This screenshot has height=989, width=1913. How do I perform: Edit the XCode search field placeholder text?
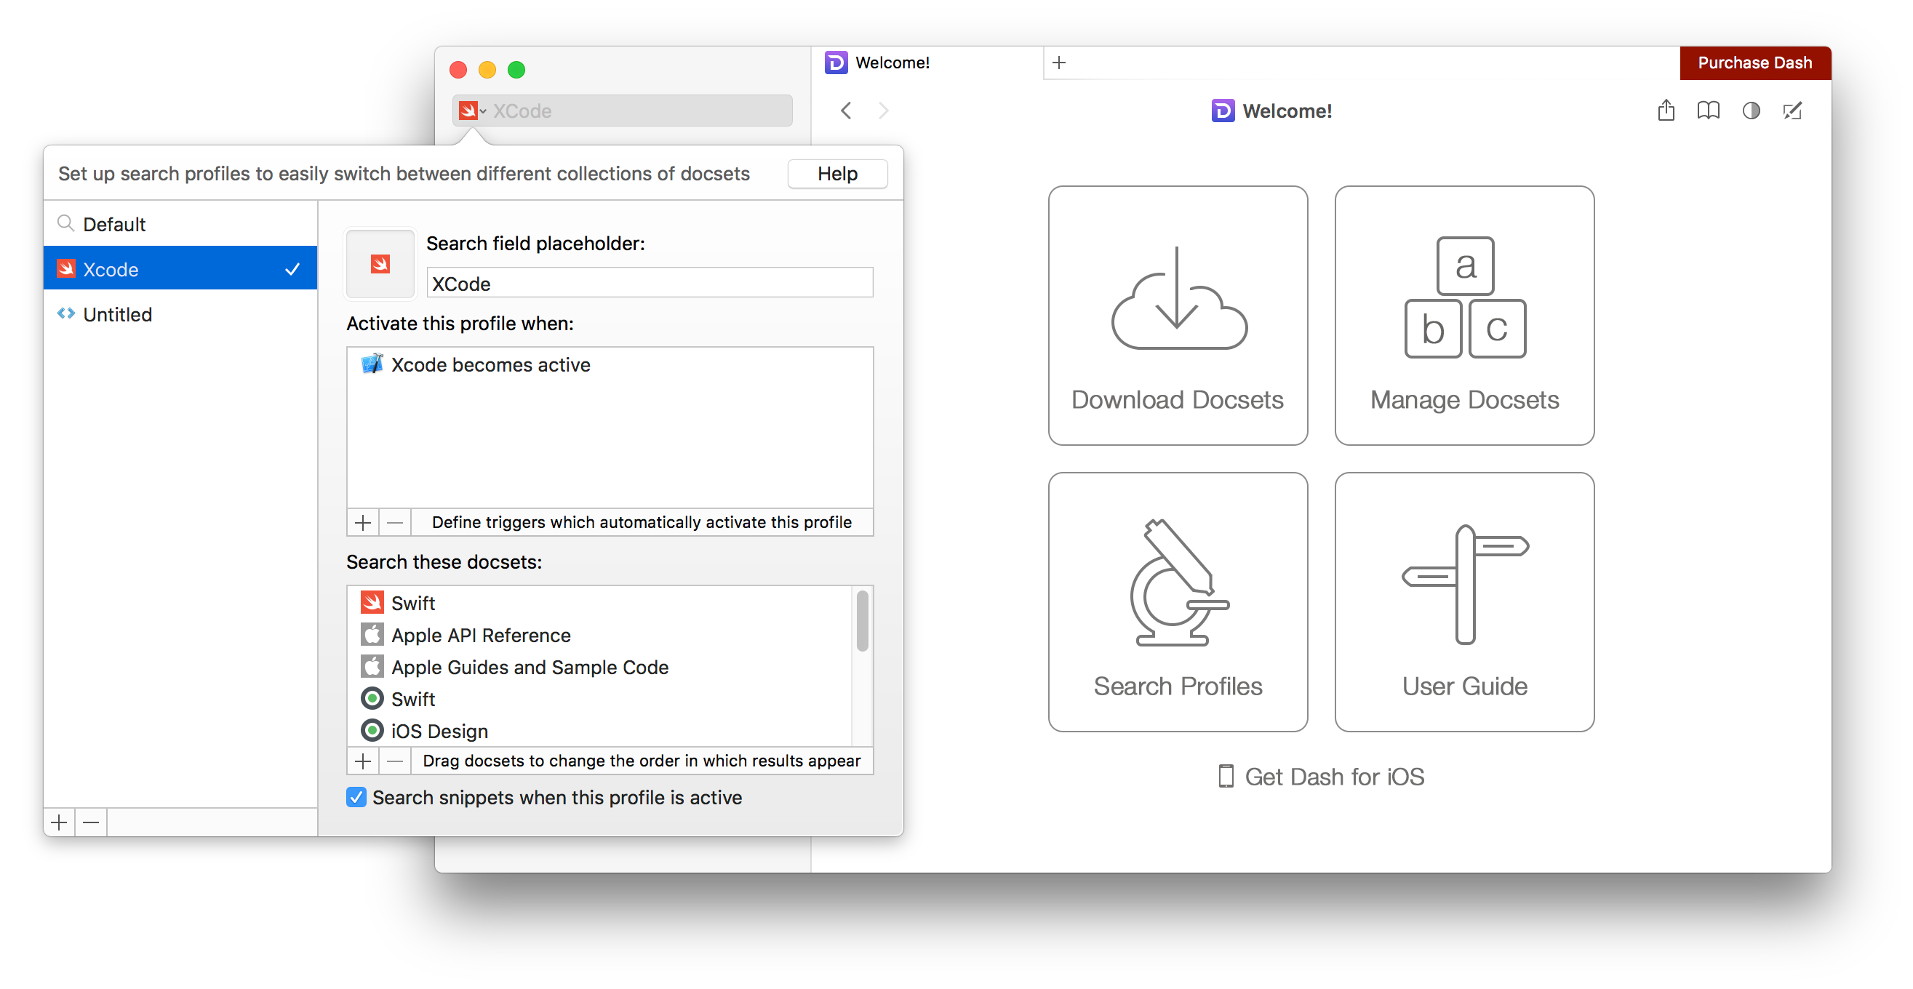pyautogui.click(x=649, y=283)
